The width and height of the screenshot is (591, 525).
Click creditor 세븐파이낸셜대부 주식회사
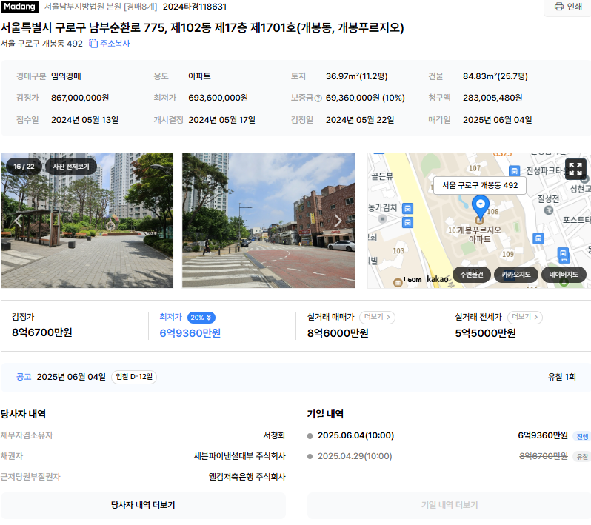239,456
